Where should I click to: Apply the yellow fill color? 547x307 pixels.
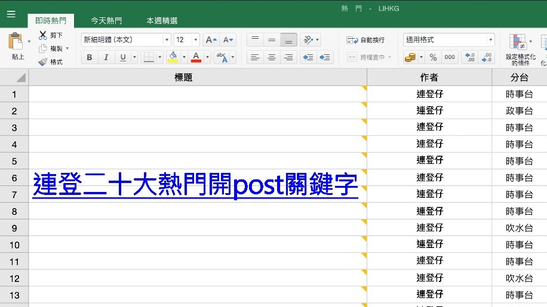[x=173, y=57]
